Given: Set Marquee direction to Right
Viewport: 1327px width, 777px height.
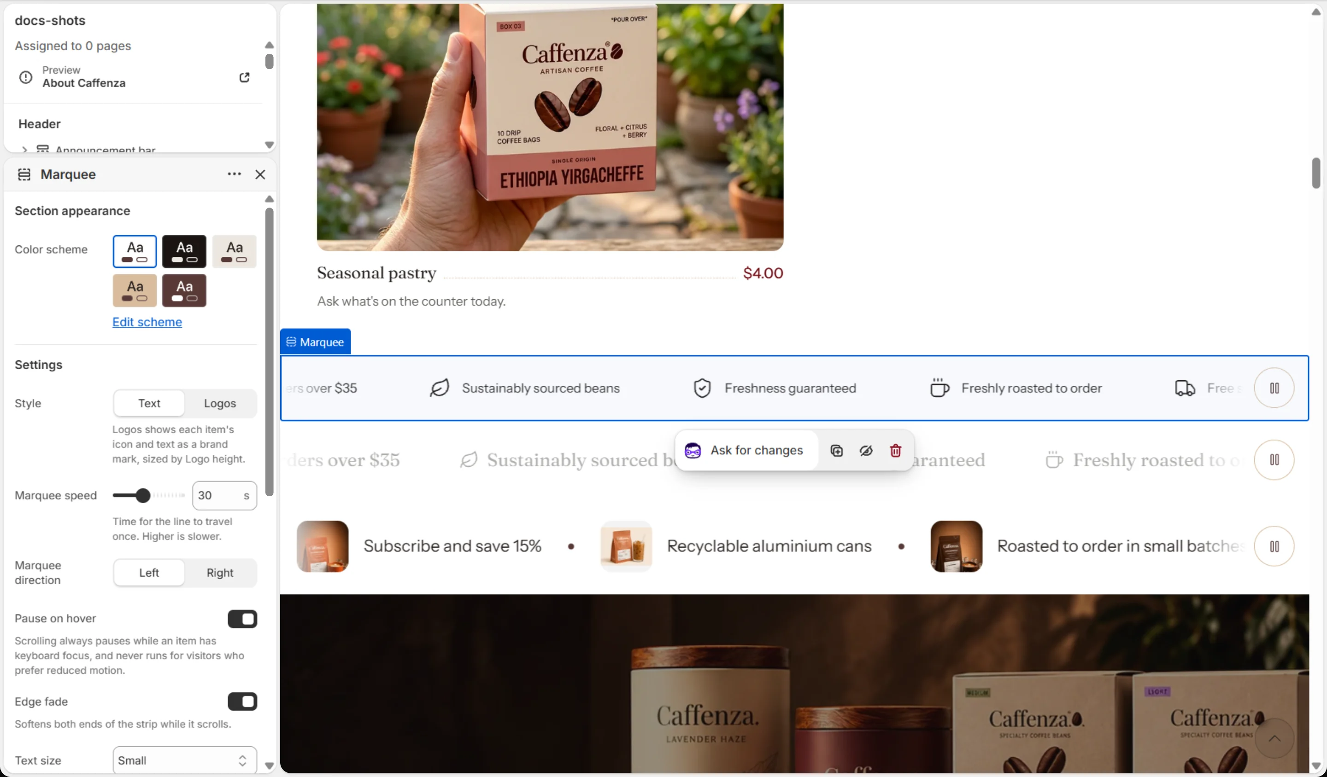Looking at the screenshot, I should pyautogui.click(x=220, y=573).
